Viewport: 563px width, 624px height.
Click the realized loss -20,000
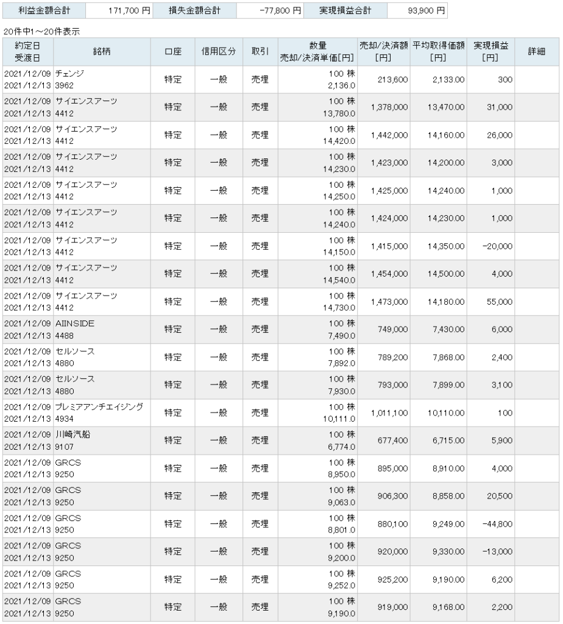click(497, 246)
